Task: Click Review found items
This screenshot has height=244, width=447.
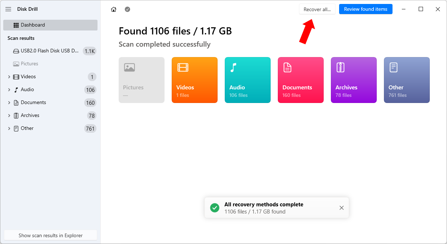Action: (x=365, y=9)
